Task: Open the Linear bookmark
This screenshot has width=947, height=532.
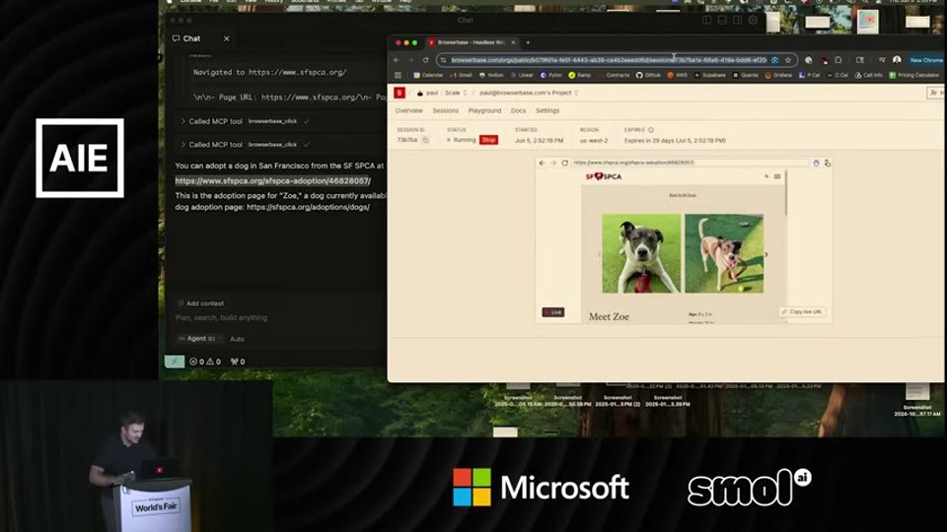Action: pos(522,76)
